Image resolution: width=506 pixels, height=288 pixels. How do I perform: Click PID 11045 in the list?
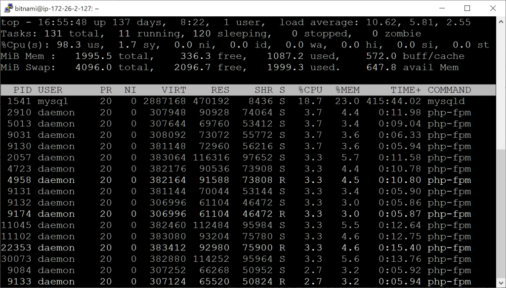click(x=16, y=225)
